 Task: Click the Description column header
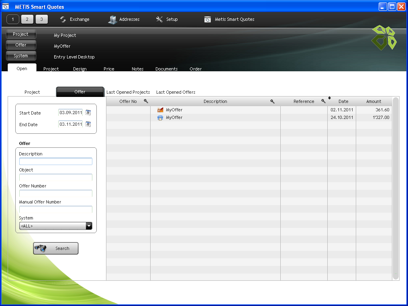click(215, 101)
